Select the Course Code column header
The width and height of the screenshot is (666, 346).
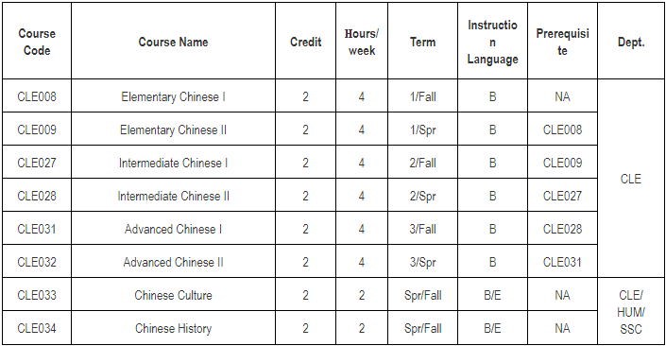coord(37,42)
